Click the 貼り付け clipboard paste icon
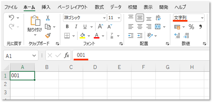213x103 pixels. (x=35, y=20)
